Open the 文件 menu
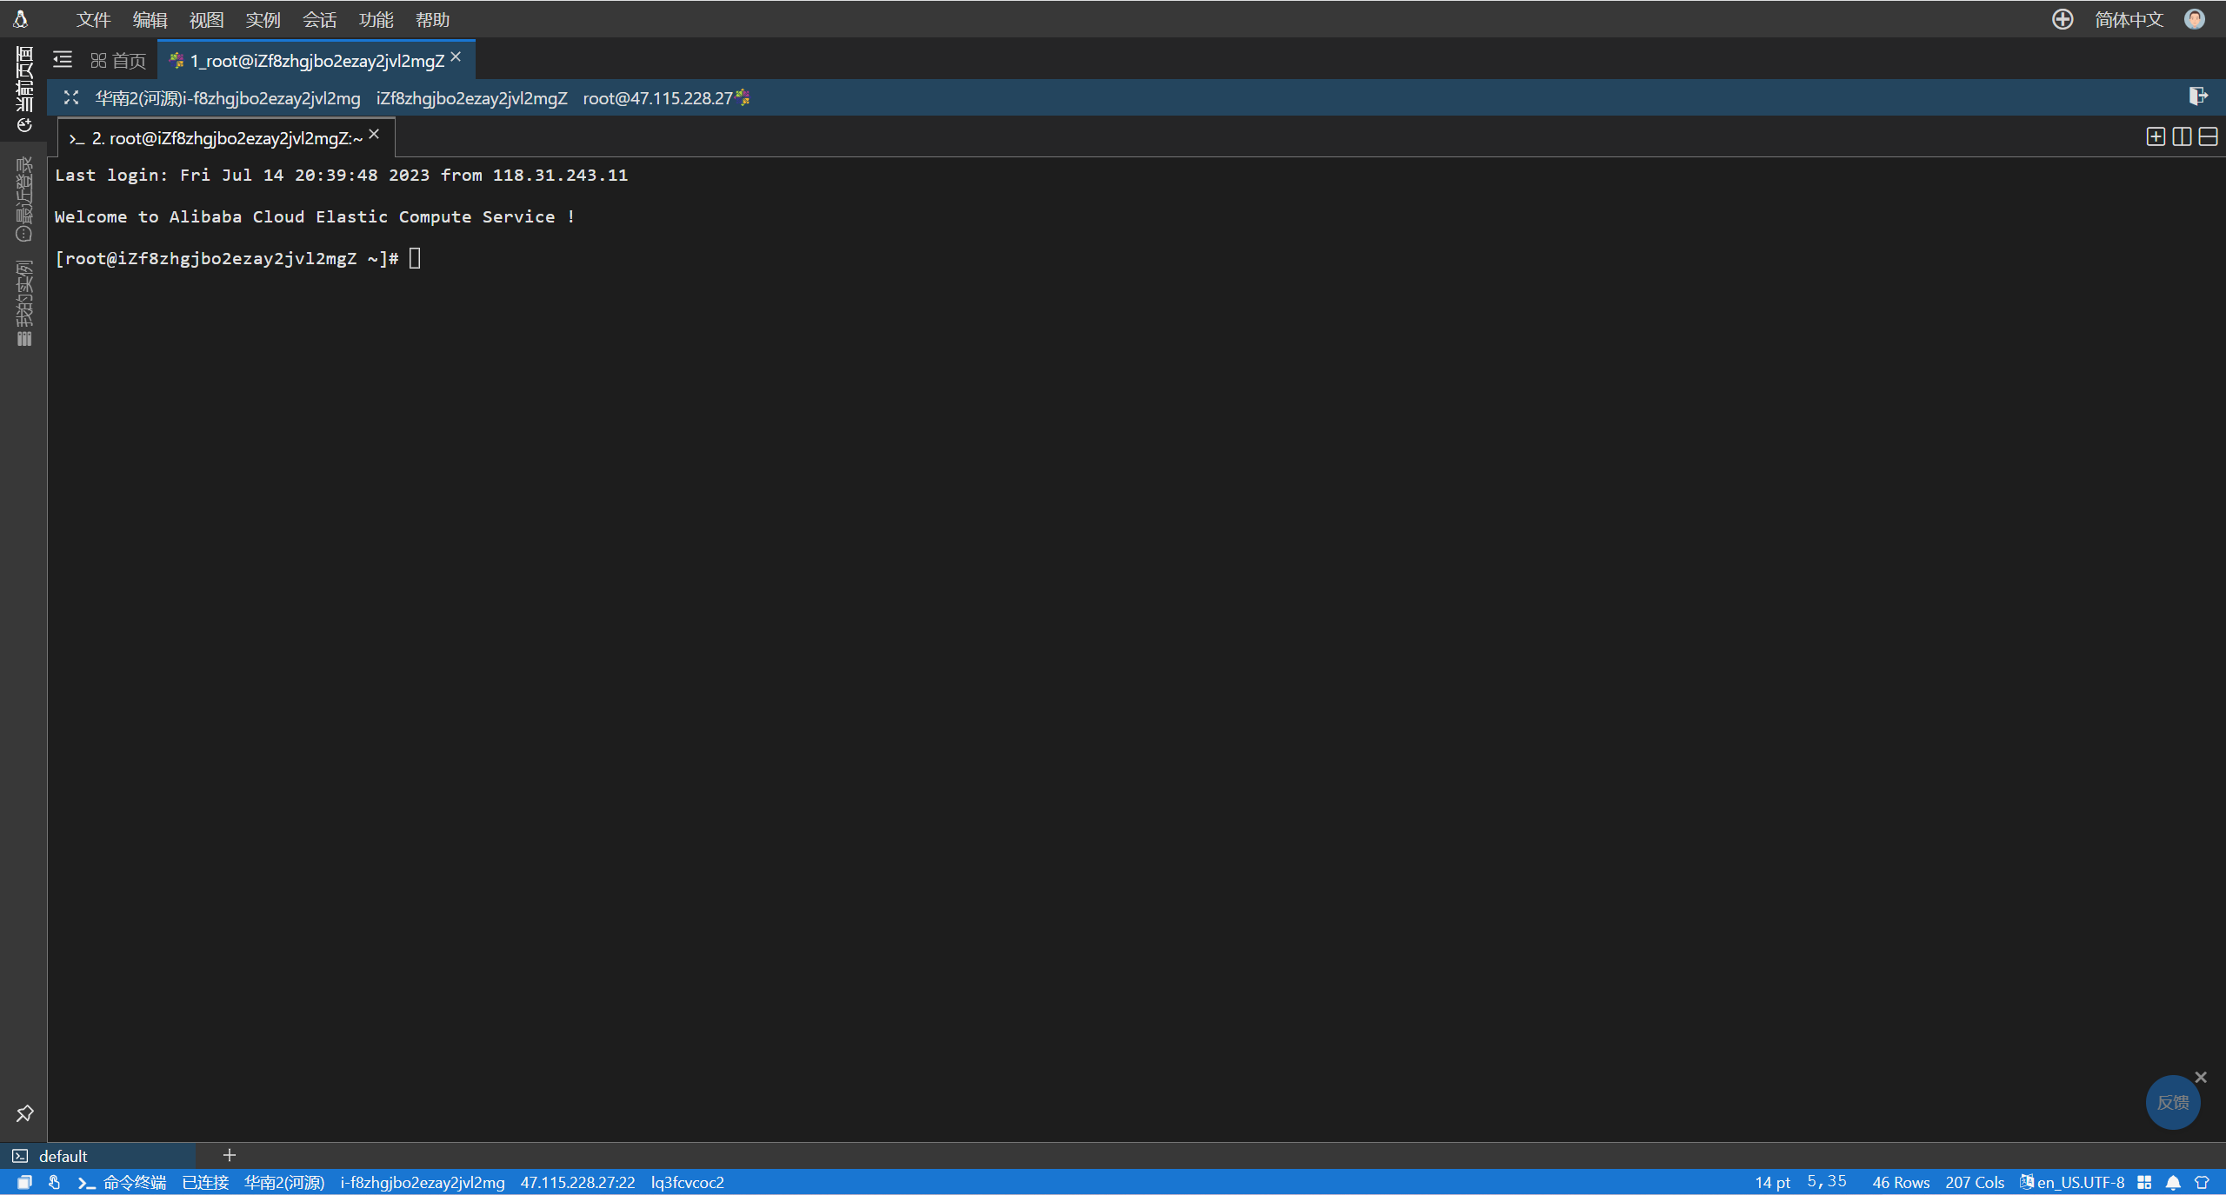The height and width of the screenshot is (1195, 2226). pos(93,19)
